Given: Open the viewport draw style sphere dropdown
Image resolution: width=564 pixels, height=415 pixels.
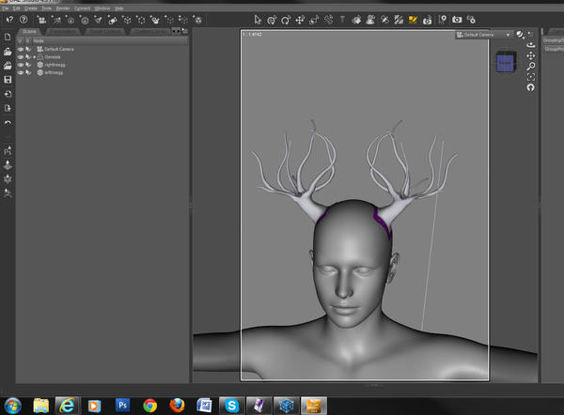Looking at the screenshot, I should click(521, 35).
